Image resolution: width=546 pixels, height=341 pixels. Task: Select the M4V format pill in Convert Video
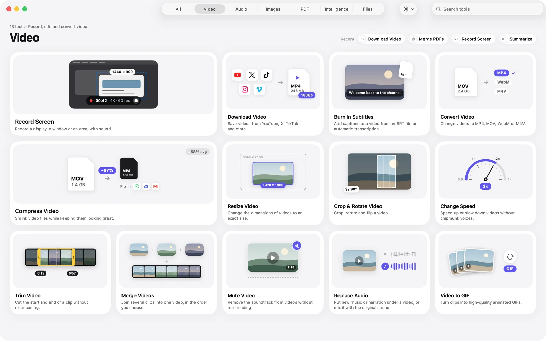[x=502, y=91]
